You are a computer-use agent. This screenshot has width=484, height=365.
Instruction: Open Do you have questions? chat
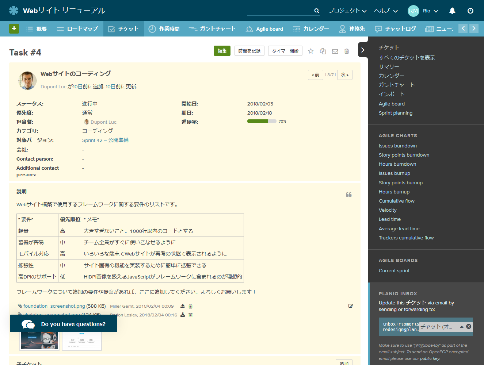[x=64, y=324]
